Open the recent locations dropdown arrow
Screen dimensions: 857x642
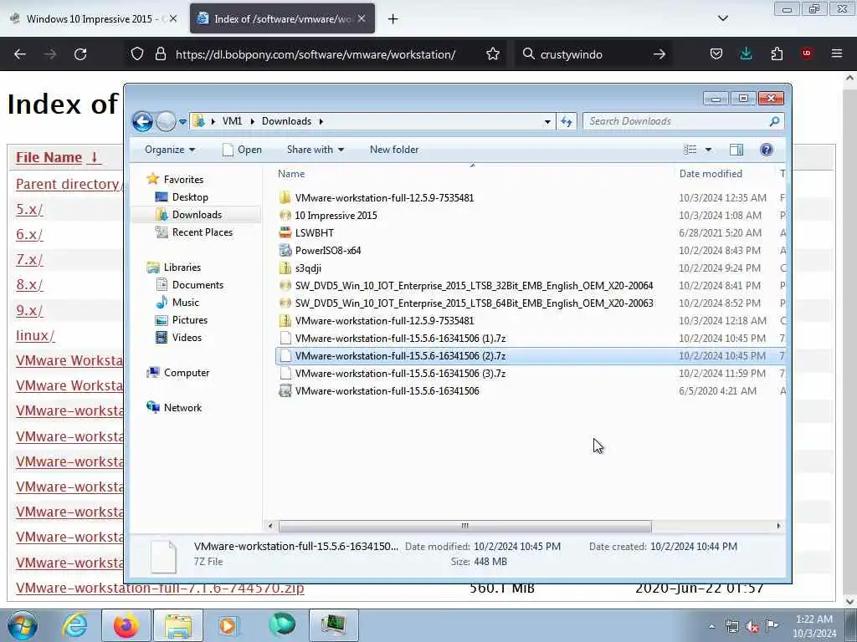(182, 122)
